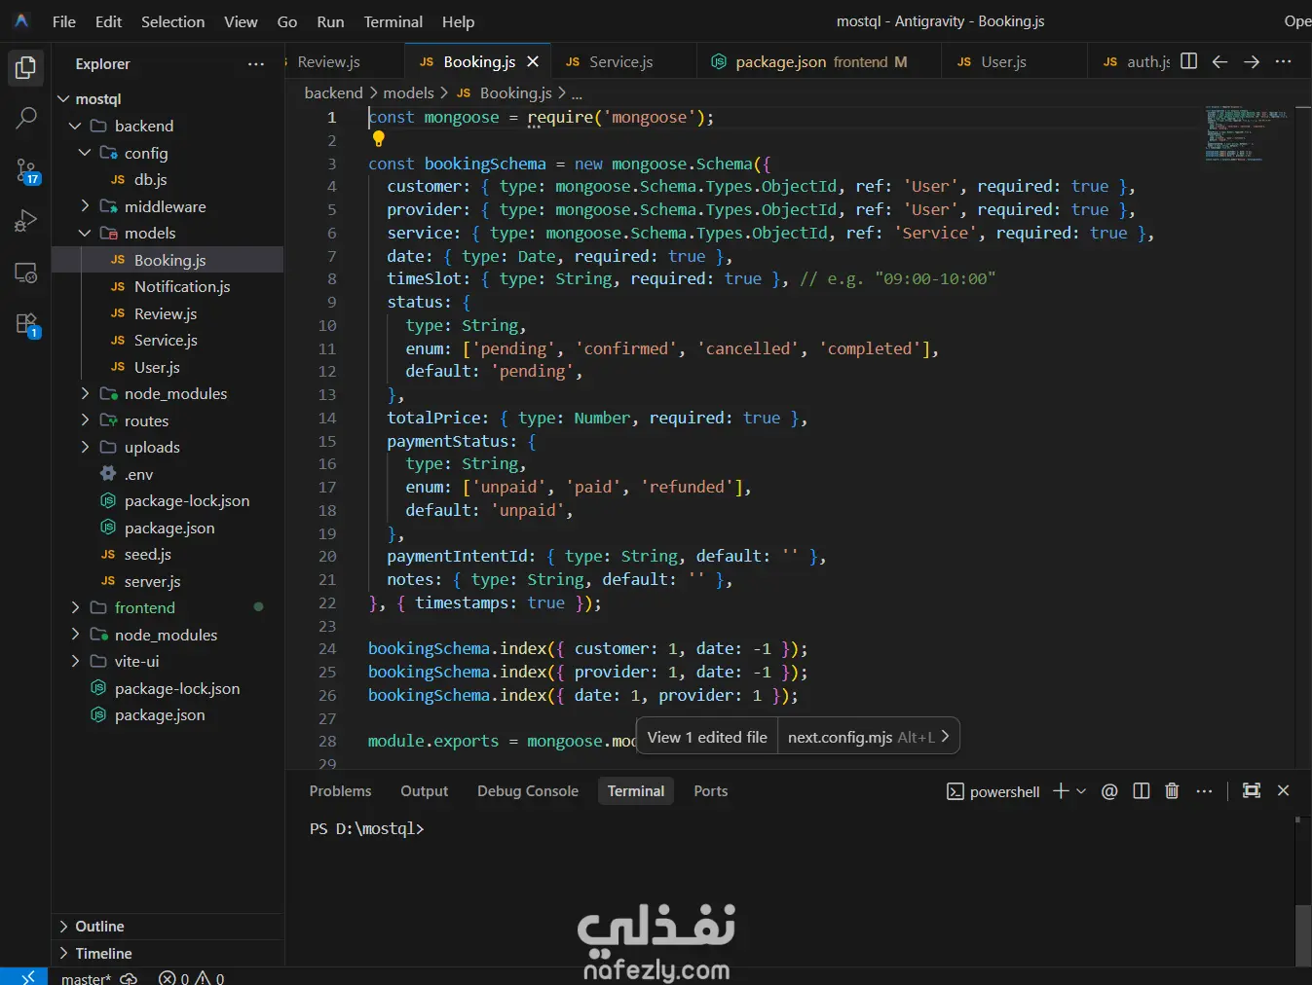Switch to the package.json frontend tab
Viewport: 1312px width, 985px height.
[x=819, y=61]
